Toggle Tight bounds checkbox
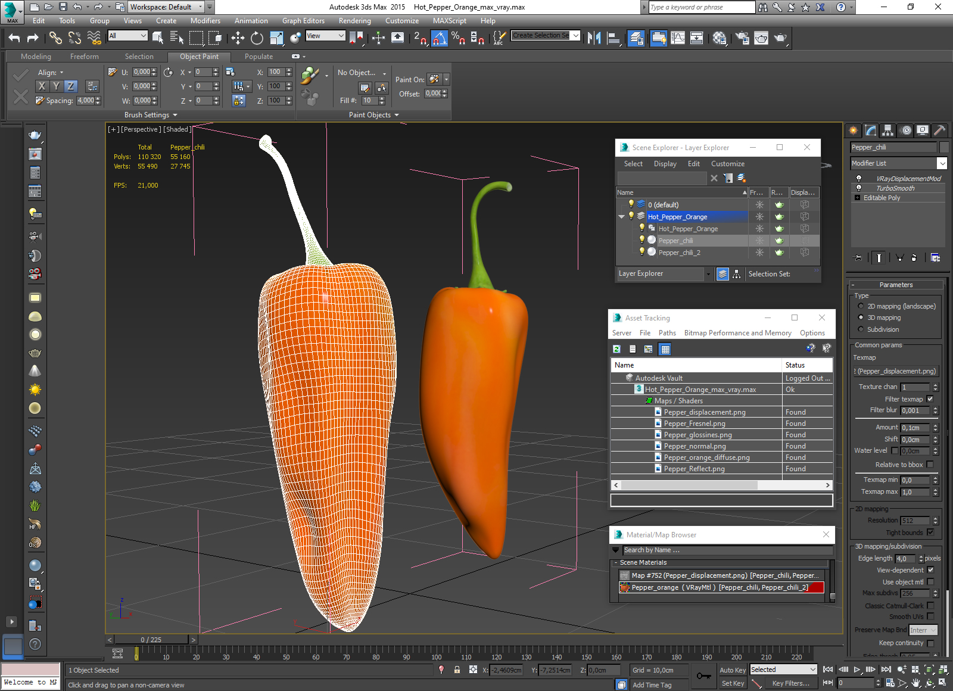 tap(930, 533)
